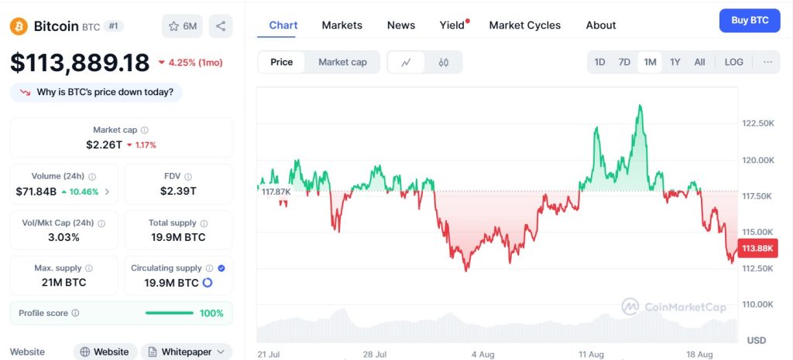Open the chart's more options menu
Image resolution: width=793 pixels, height=360 pixels.
click(x=767, y=62)
